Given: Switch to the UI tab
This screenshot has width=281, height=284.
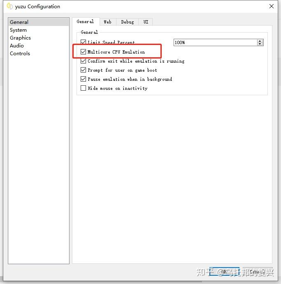Looking at the screenshot, I should tap(146, 22).
